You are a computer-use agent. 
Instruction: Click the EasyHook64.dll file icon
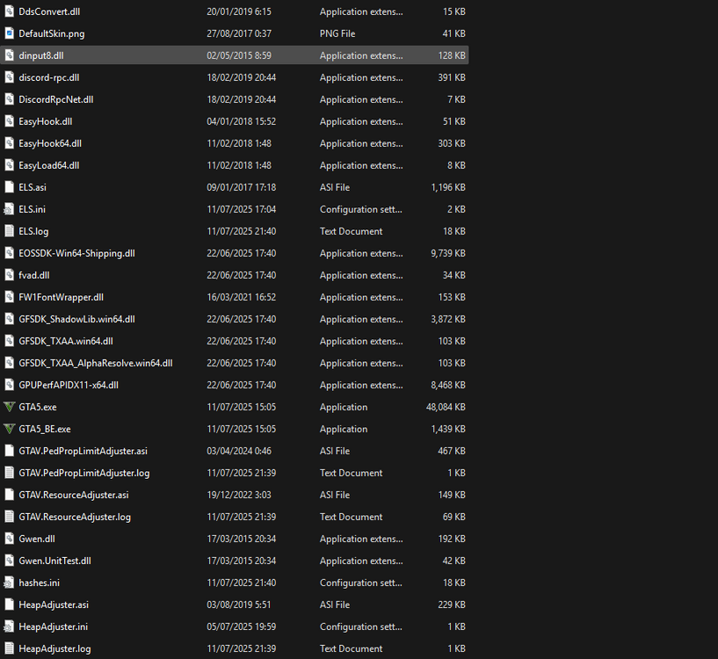10,143
